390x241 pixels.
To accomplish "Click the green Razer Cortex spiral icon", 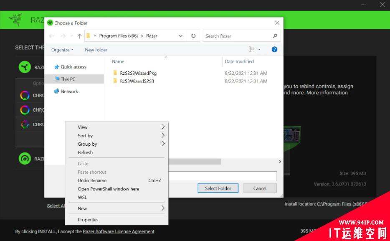I will pos(25,159).
